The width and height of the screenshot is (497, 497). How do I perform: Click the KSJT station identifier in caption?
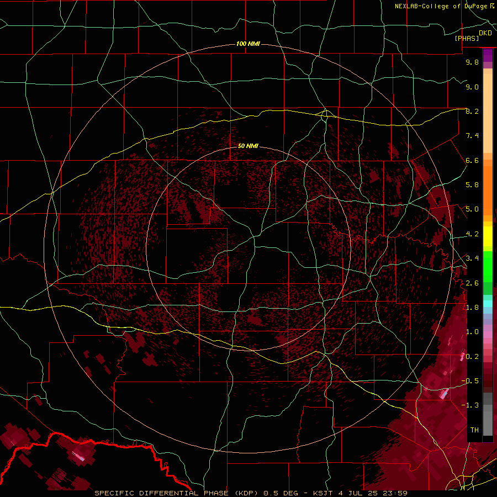323,493
